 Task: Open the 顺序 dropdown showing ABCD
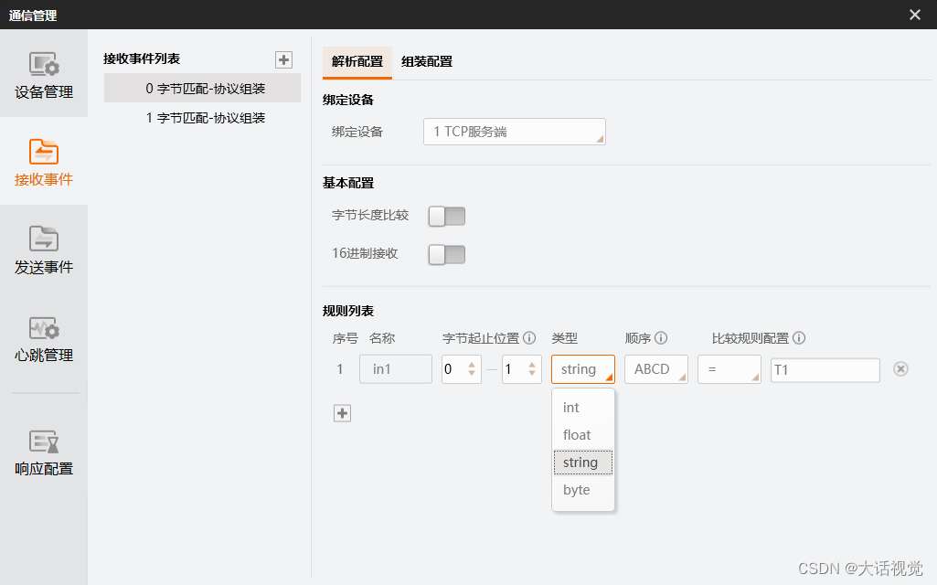coord(656,369)
